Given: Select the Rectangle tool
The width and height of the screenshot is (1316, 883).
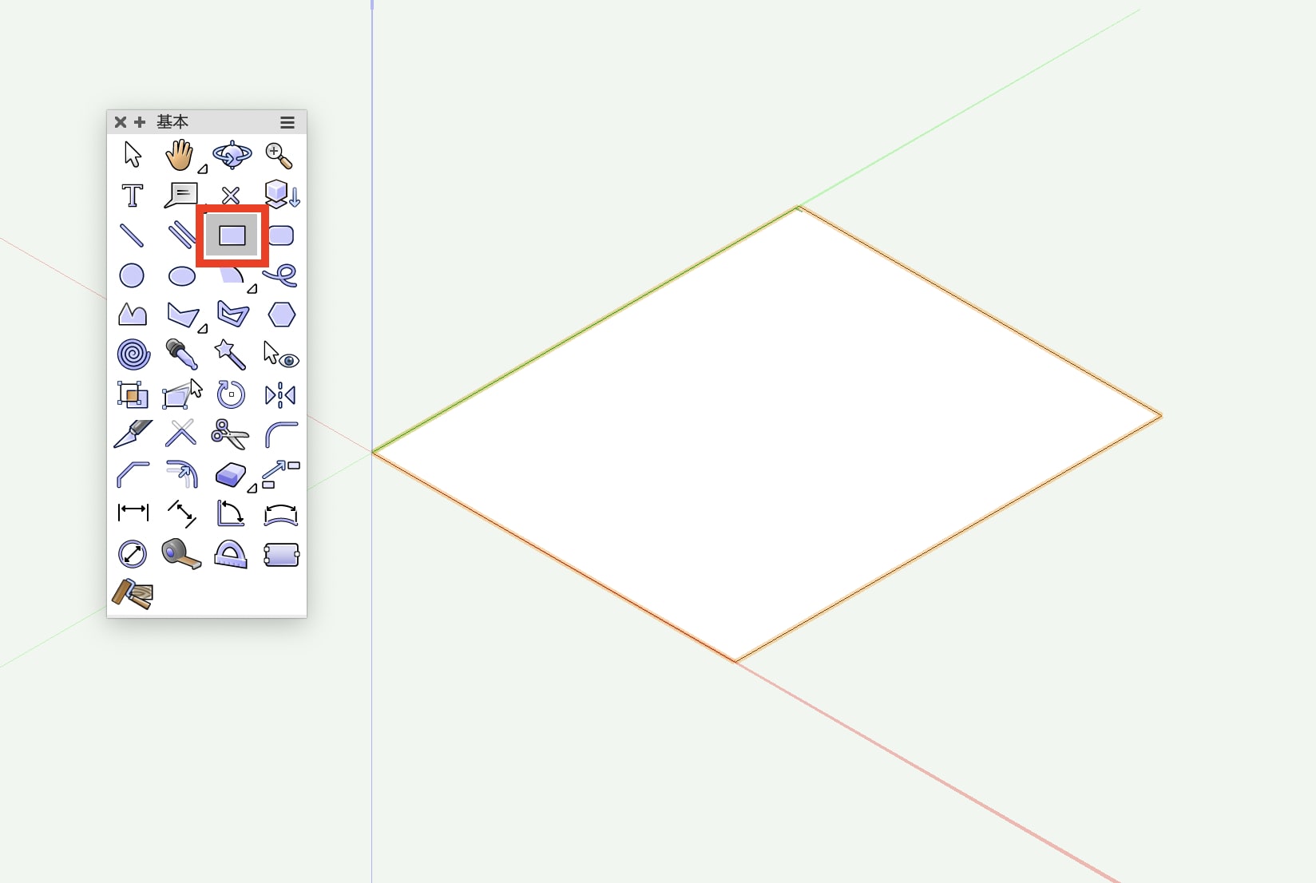Looking at the screenshot, I should click(x=232, y=236).
